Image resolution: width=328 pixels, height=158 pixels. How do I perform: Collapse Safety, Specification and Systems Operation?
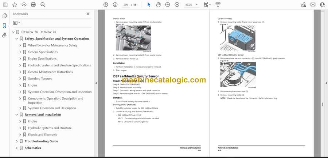[17, 39]
